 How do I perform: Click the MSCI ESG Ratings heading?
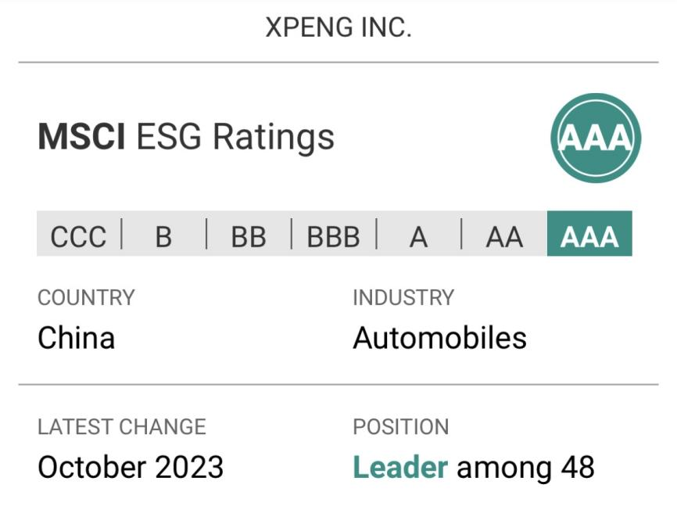click(x=186, y=137)
